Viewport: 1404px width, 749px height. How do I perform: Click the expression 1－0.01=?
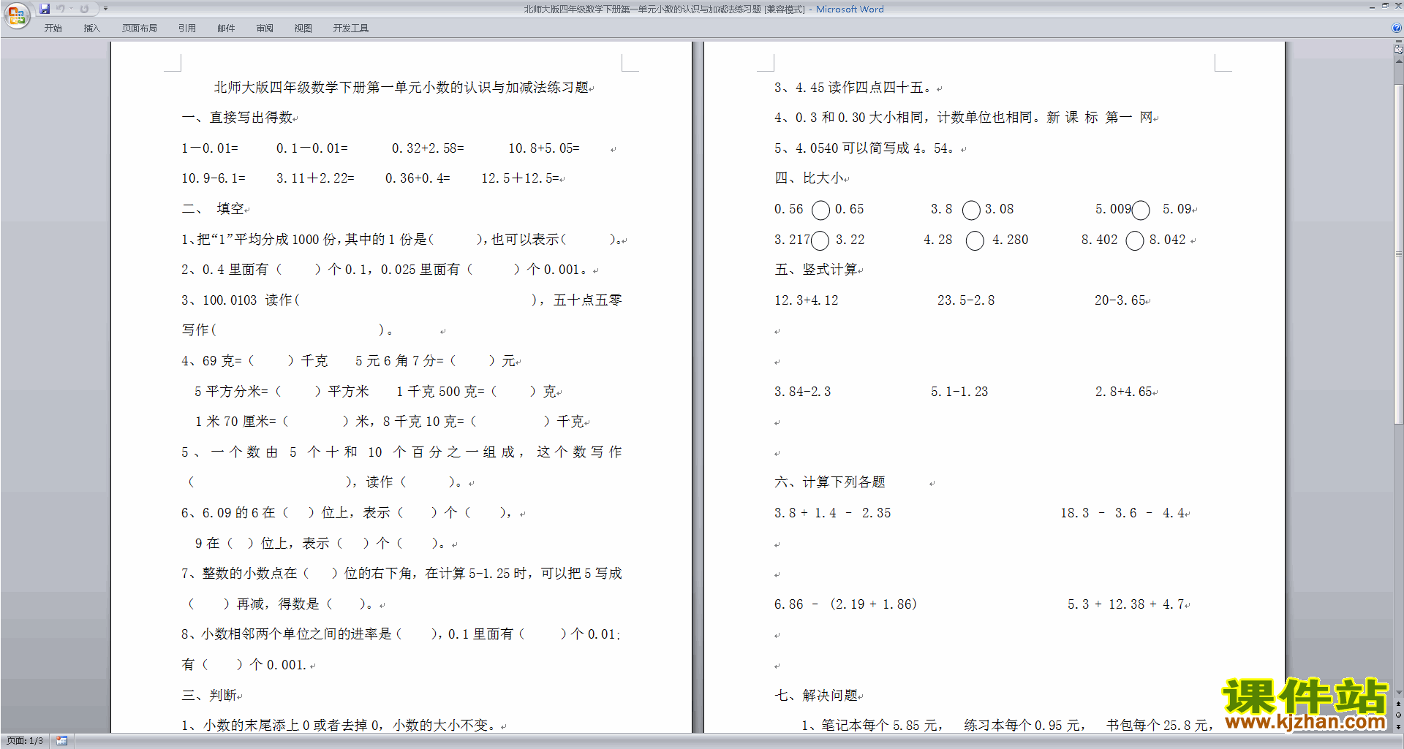pyautogui.click(x=210, y=148)
